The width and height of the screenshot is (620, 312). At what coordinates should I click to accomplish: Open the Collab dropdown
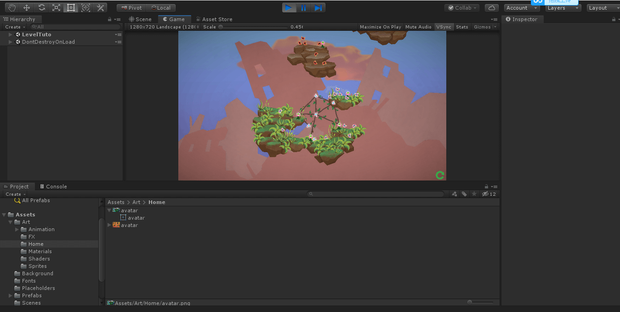tap(462, 8)
